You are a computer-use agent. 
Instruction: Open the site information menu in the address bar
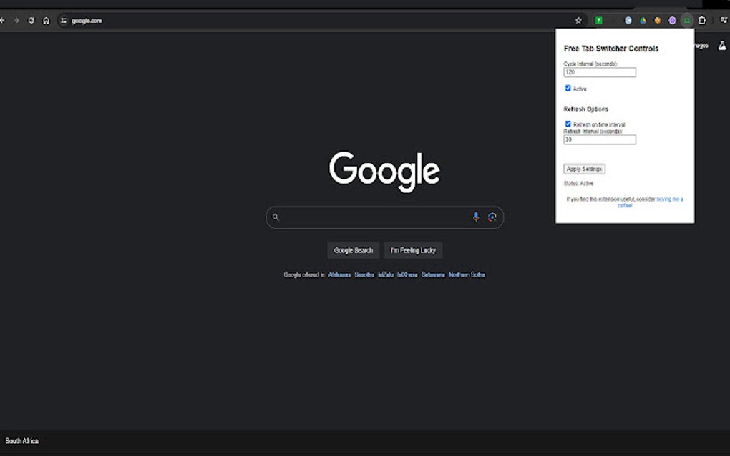pos(62,20)
